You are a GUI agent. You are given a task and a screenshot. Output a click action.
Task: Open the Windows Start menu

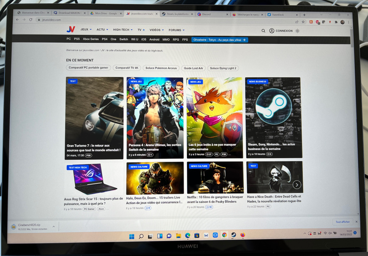coord(132,236)
